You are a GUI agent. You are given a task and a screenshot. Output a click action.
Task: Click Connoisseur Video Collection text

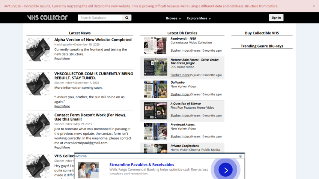click(x=191, y=43)
